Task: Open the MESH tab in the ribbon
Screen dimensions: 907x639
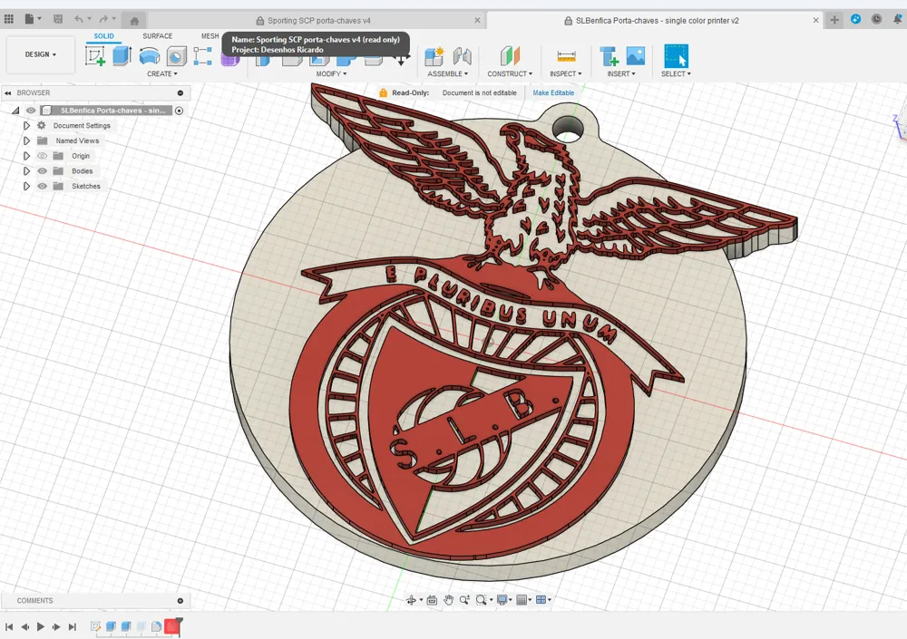Action: tap(210, 35)
